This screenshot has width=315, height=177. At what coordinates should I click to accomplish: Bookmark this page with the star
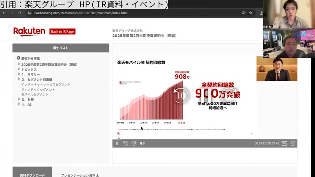(x=251, y=13)
